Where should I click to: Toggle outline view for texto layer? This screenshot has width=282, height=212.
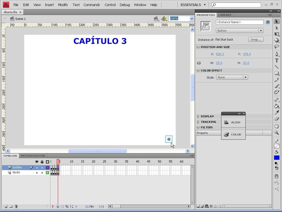point(47,173)
